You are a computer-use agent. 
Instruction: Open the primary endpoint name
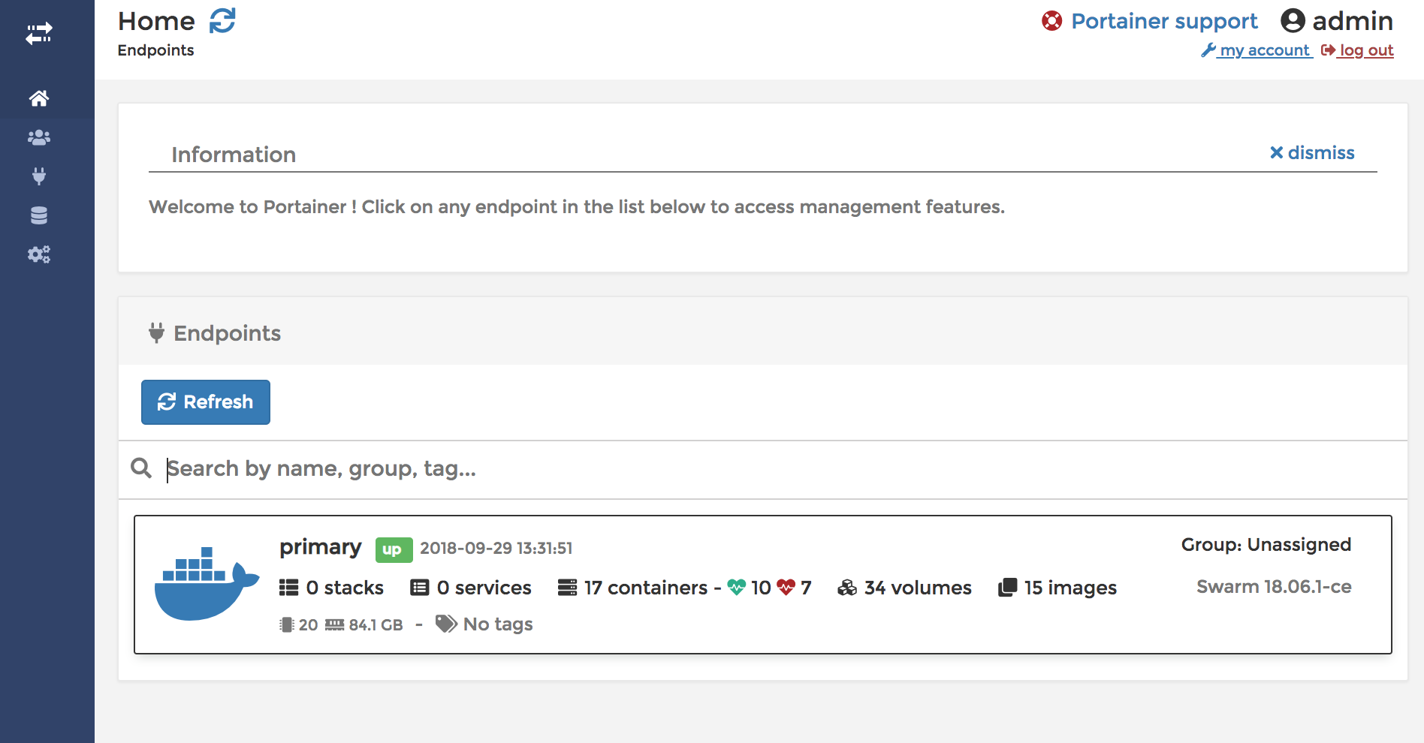tap(320, 547)
